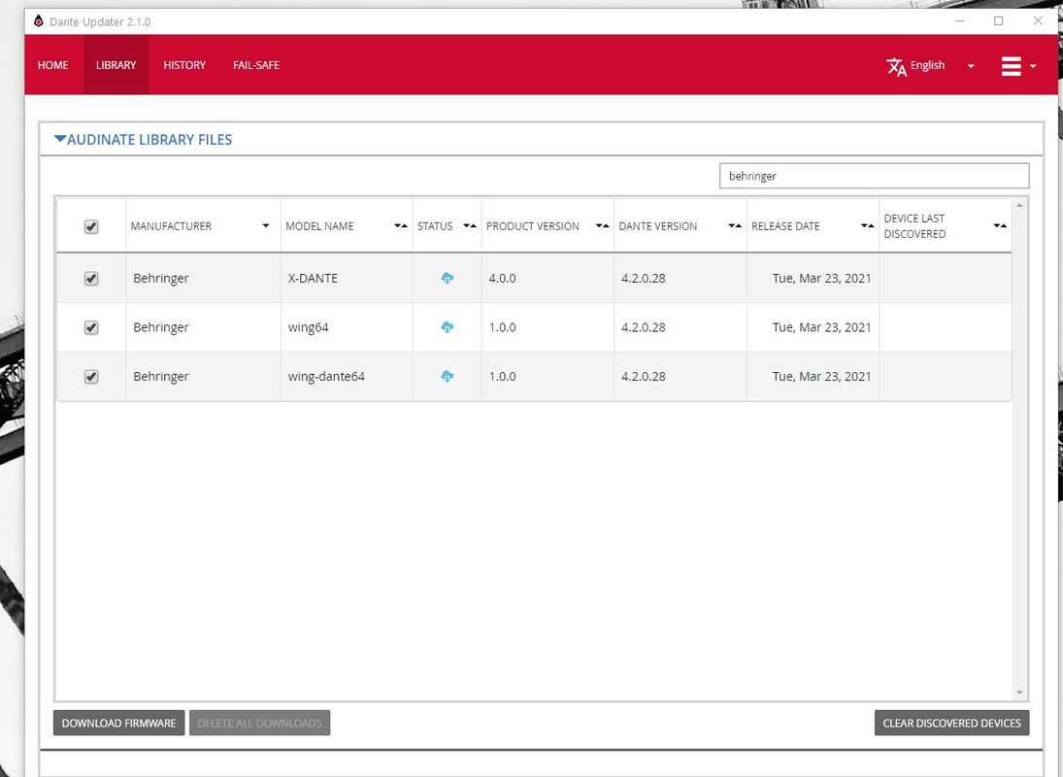Click Clear Discovered Devices button

pos(951,723)
